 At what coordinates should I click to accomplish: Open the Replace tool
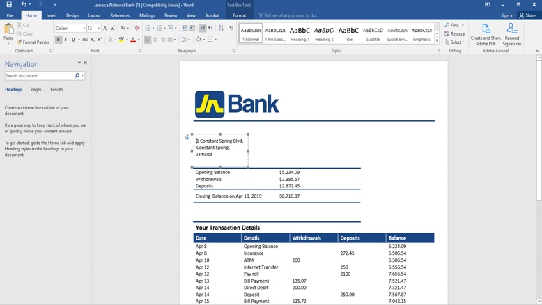(x=454, y=34)
